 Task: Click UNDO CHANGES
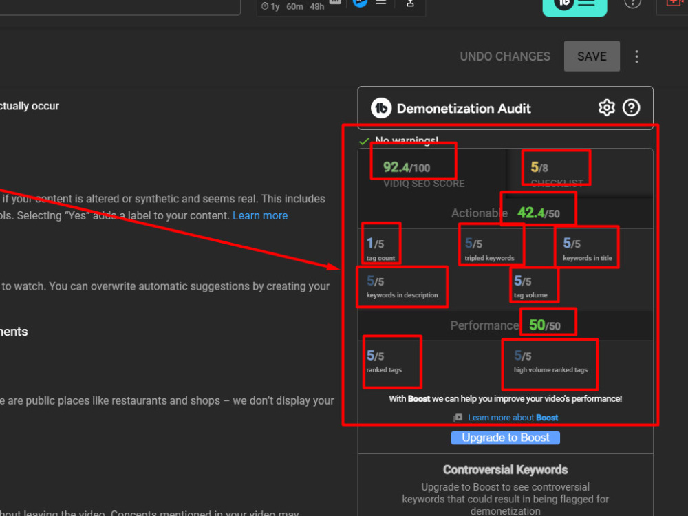505,56
